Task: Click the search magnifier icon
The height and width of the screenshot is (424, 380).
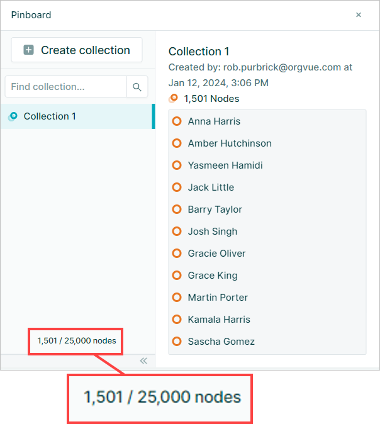Action: [137, 87]
